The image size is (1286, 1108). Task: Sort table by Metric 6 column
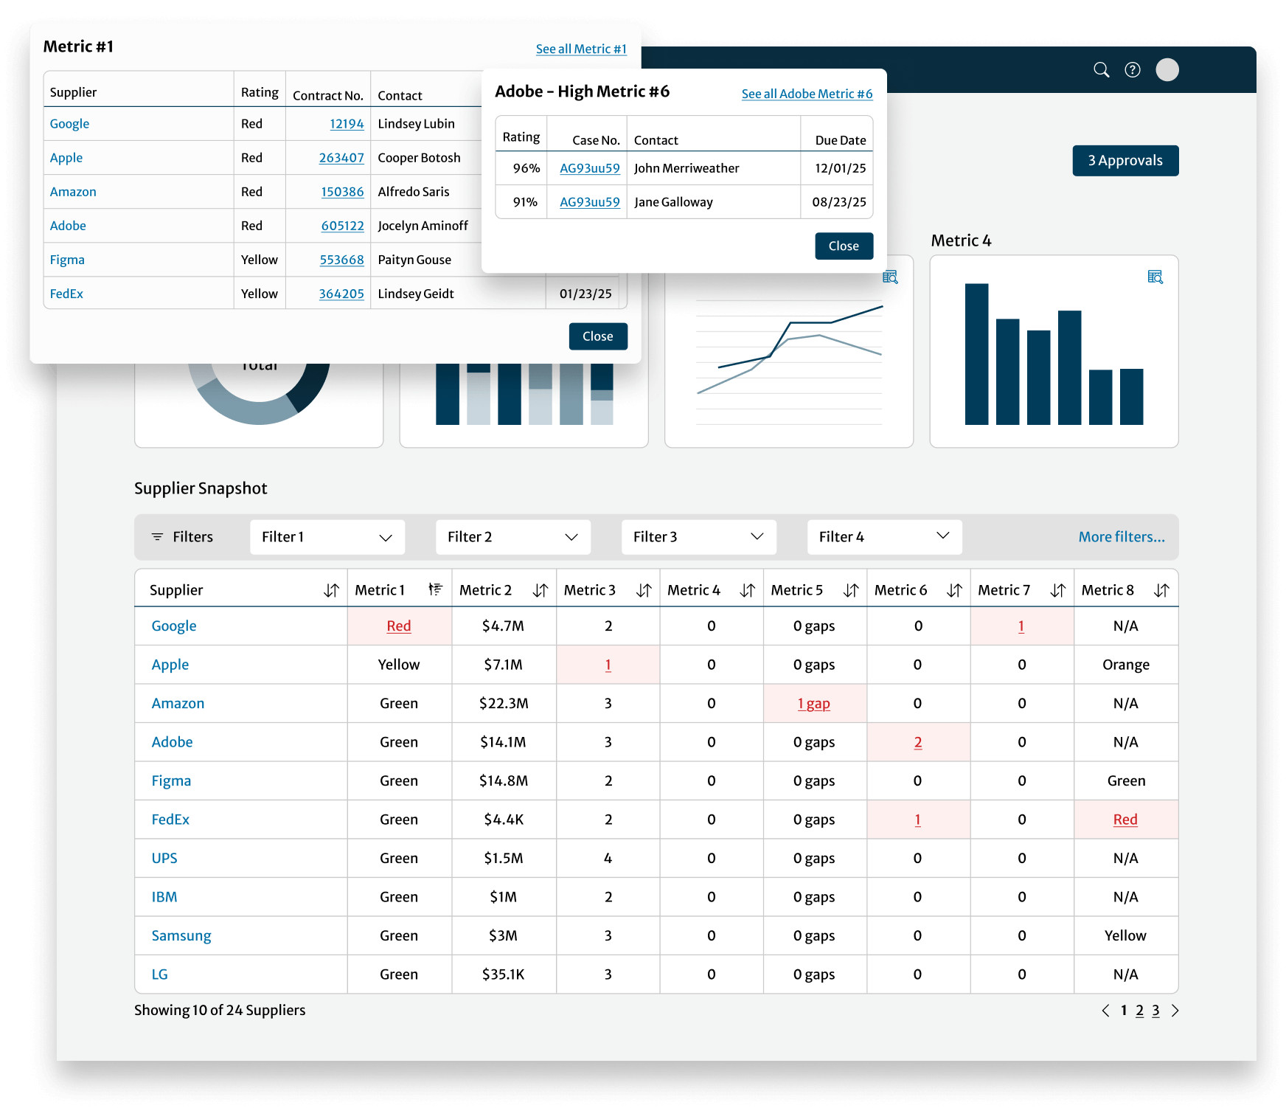954,590
